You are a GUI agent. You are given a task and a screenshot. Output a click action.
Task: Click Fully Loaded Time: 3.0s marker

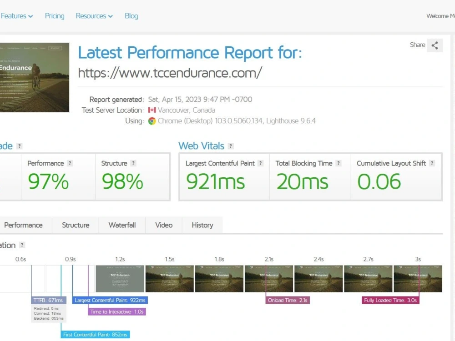tap(390, 300)
